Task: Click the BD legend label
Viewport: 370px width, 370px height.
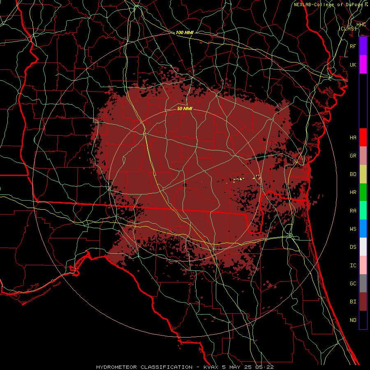Action: point(353,174)
